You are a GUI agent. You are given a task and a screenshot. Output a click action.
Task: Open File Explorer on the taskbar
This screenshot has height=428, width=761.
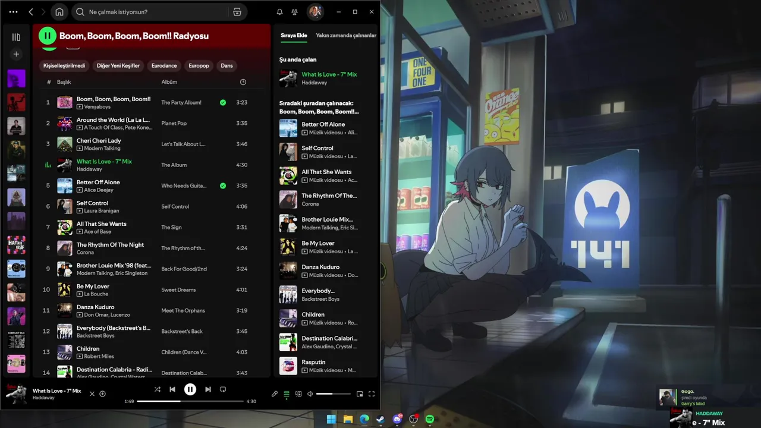[x=348, y=419]
